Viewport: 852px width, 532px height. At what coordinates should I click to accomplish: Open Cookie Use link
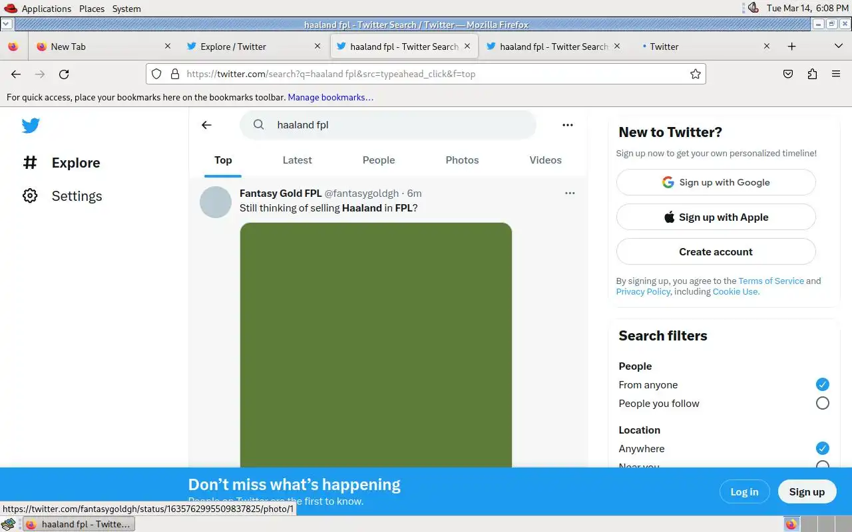click(x=736, y=291)
